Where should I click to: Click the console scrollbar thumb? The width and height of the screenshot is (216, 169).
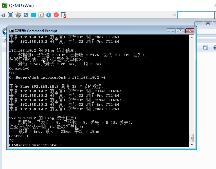pos(192,138)
